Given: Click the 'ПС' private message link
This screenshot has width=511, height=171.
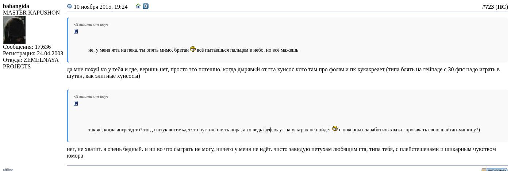Looking at the screenshot, I should point(502,7).
